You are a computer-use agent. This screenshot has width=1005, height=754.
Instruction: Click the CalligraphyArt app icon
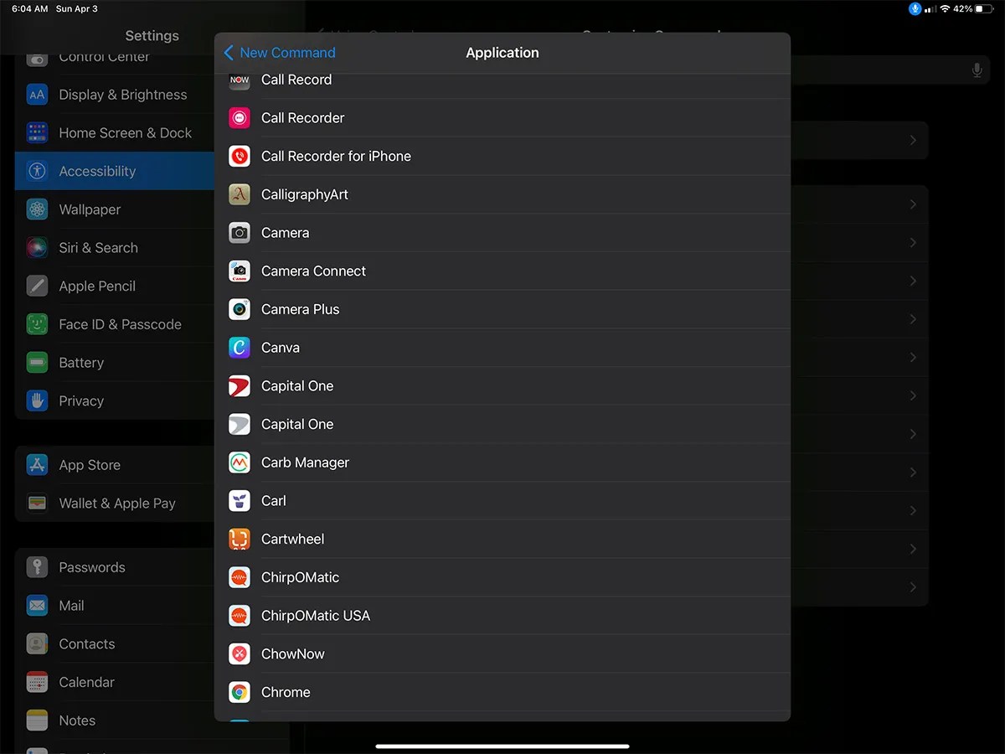239,194
